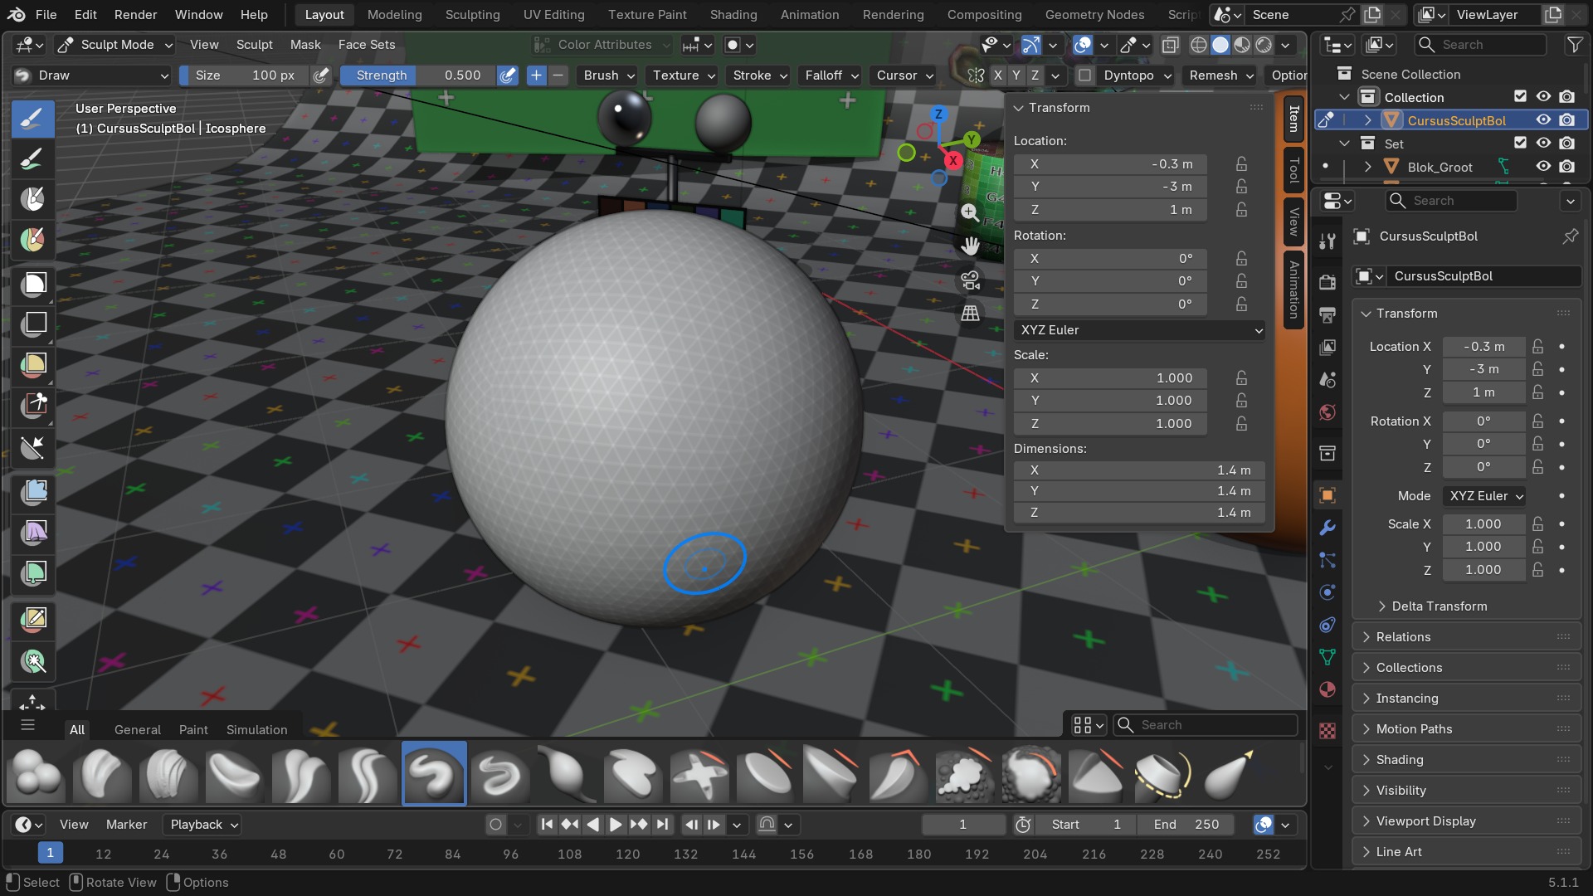Hide CursusSculptBol in viewport via eye
Viewport: 1593px width, 896px height.
point(1543,120)
